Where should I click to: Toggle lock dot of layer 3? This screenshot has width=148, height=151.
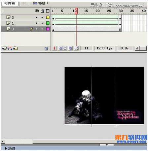(x=42, y=29)
